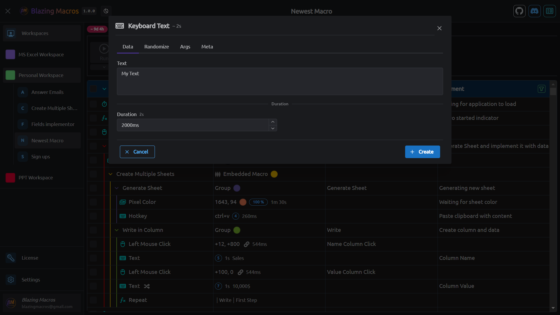
Task: Click the purple Generate Sheet group color
Action: 237,188
